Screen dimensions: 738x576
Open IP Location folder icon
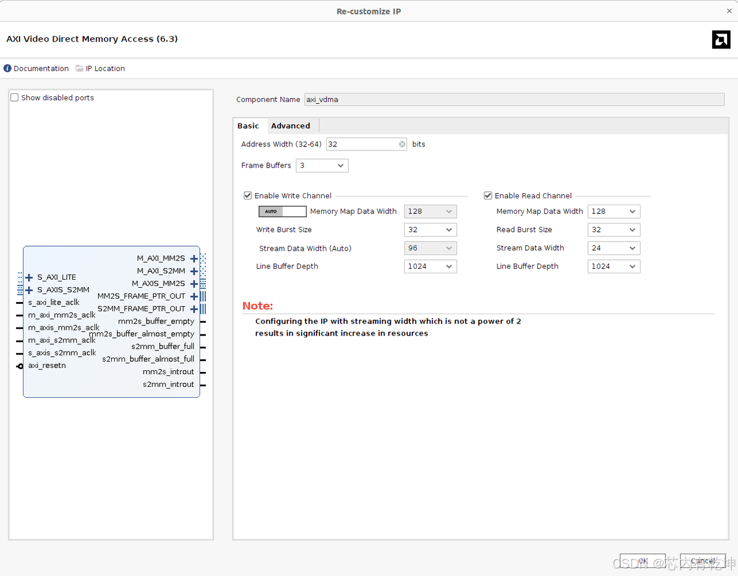80,68
